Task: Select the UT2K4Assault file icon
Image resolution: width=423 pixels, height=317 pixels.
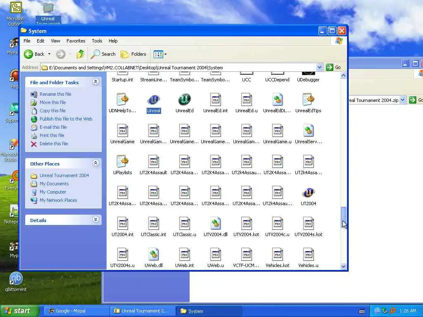Action: click(x=154, y=162)
